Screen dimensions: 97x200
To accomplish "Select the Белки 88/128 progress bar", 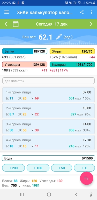I will click(25, 51).
